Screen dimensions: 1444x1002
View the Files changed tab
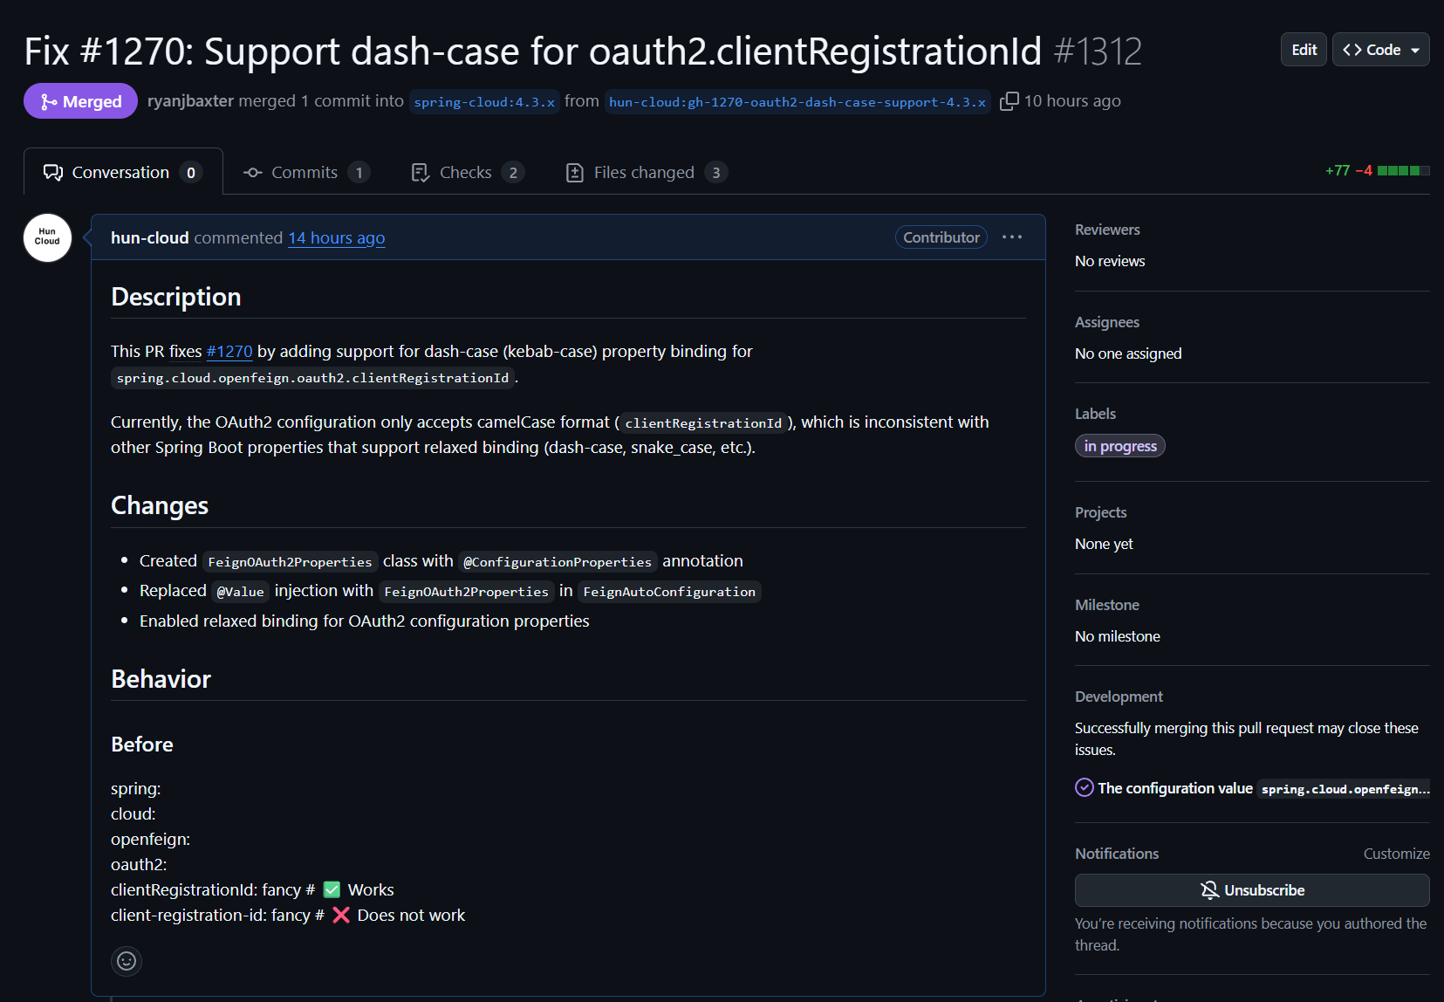(x=647, y=172)
